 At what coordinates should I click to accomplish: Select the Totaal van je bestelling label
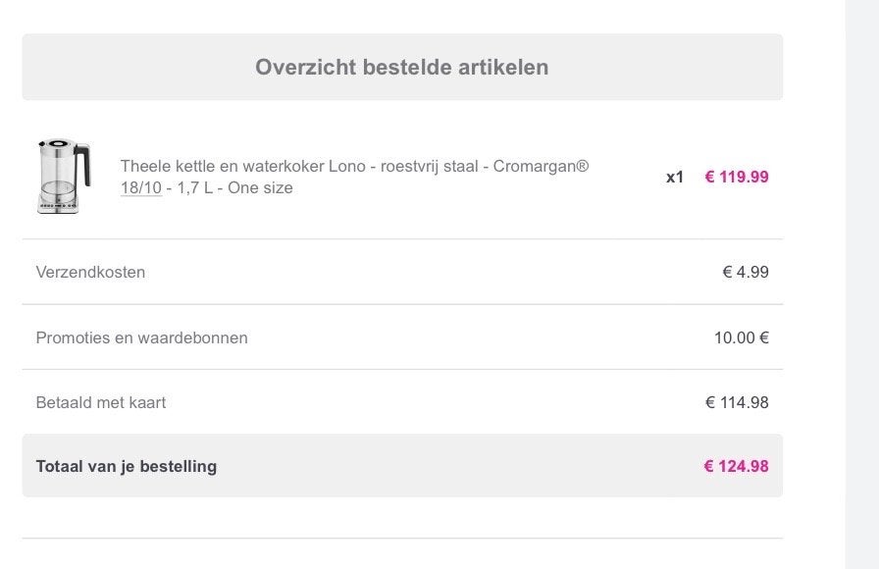point(127,466)
